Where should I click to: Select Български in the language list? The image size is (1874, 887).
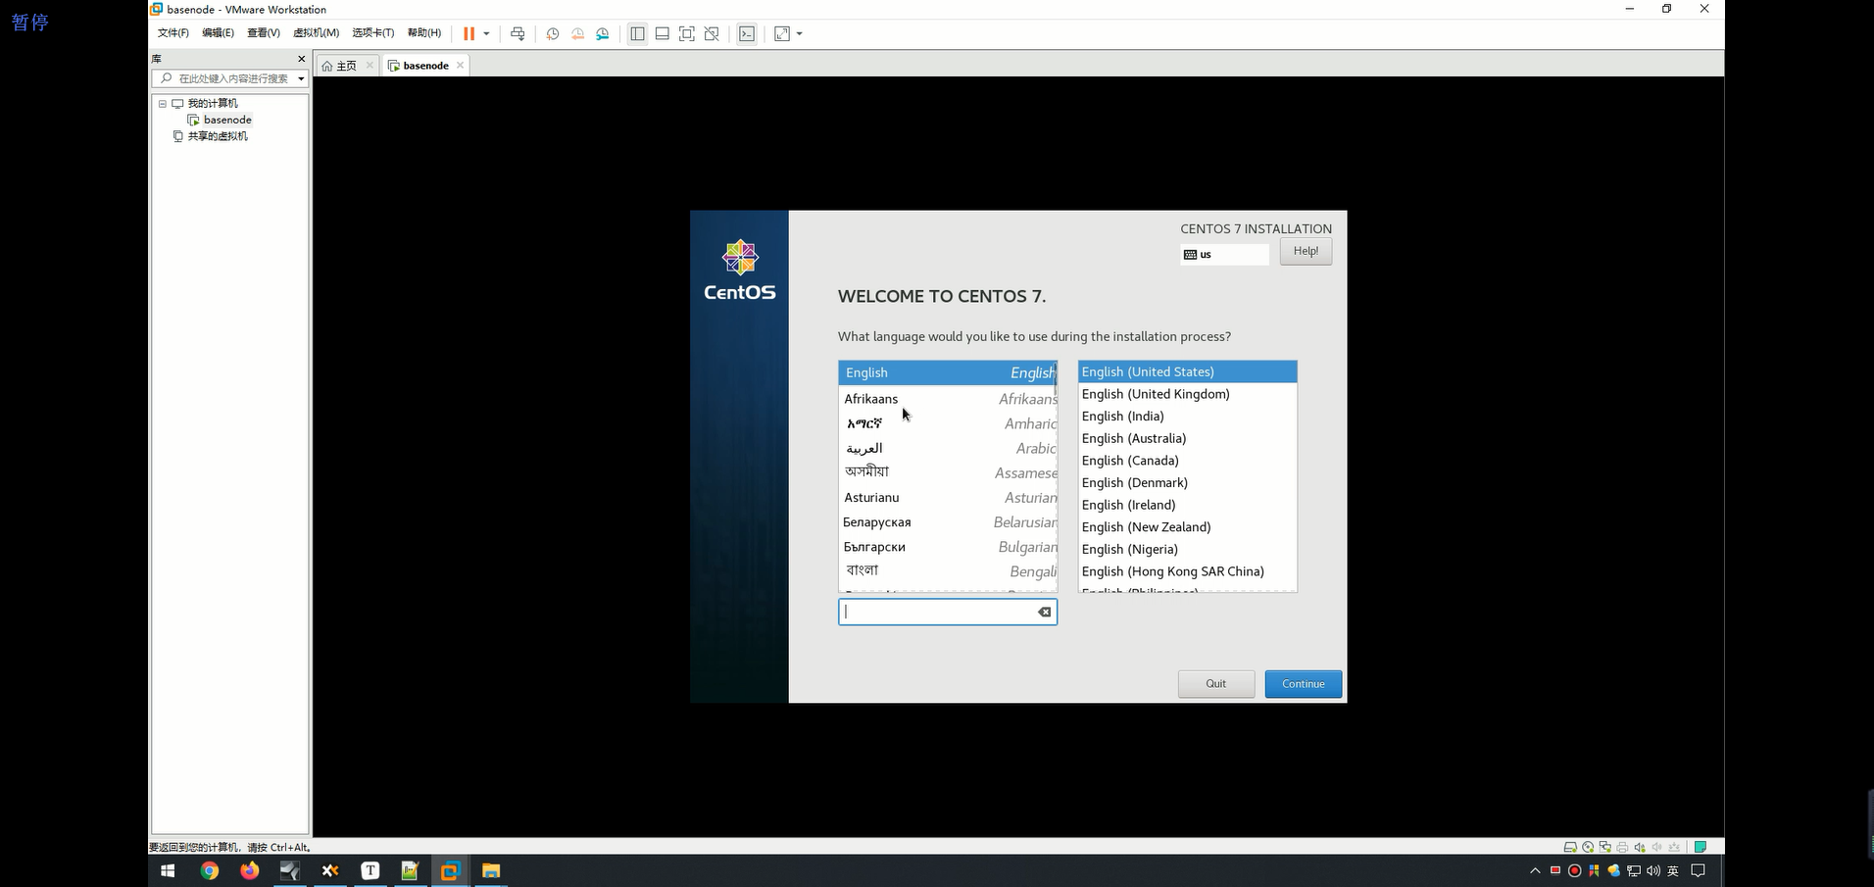(948, 547)
